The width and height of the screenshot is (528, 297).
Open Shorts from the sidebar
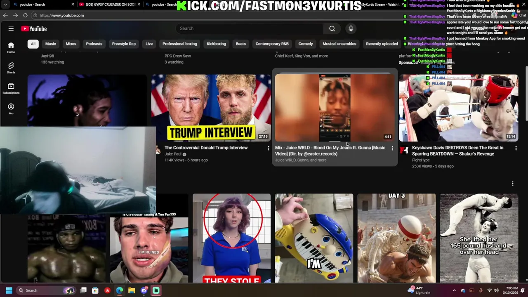pyautogui.click(x=11, y=68)
